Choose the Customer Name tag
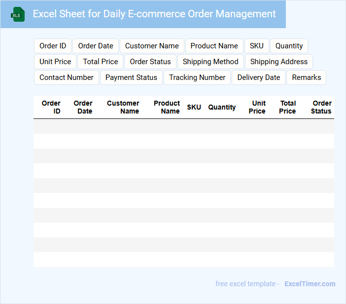 pos(152,46)
